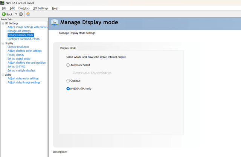Select the Automatic Select radio button
The image size is (241, 157).
click(68, 65)
